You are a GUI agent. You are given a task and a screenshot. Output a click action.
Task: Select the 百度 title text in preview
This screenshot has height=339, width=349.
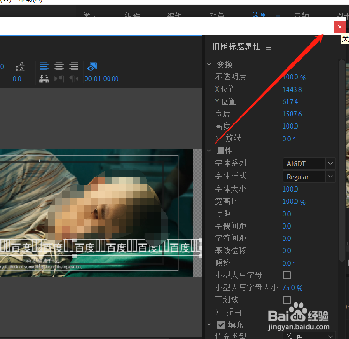tap(101, 247)
